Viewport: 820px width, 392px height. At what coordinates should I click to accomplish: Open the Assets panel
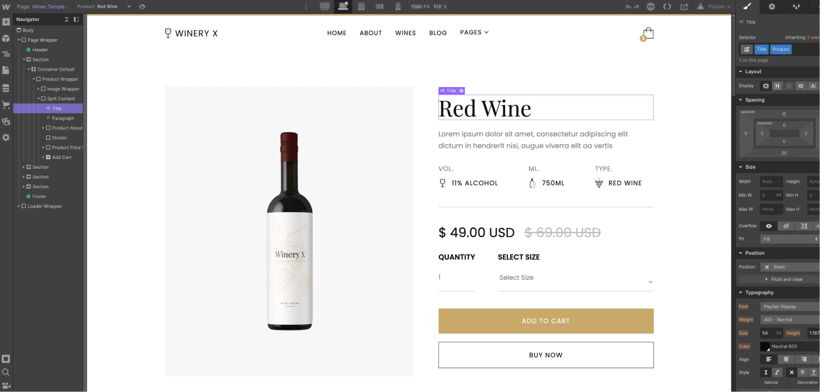click(x=6, y=121)
